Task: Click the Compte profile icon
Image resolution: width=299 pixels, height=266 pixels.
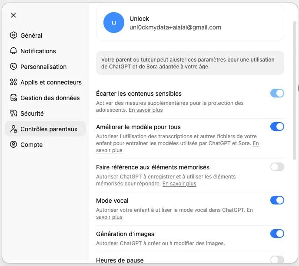Action: tap(13, 145)
